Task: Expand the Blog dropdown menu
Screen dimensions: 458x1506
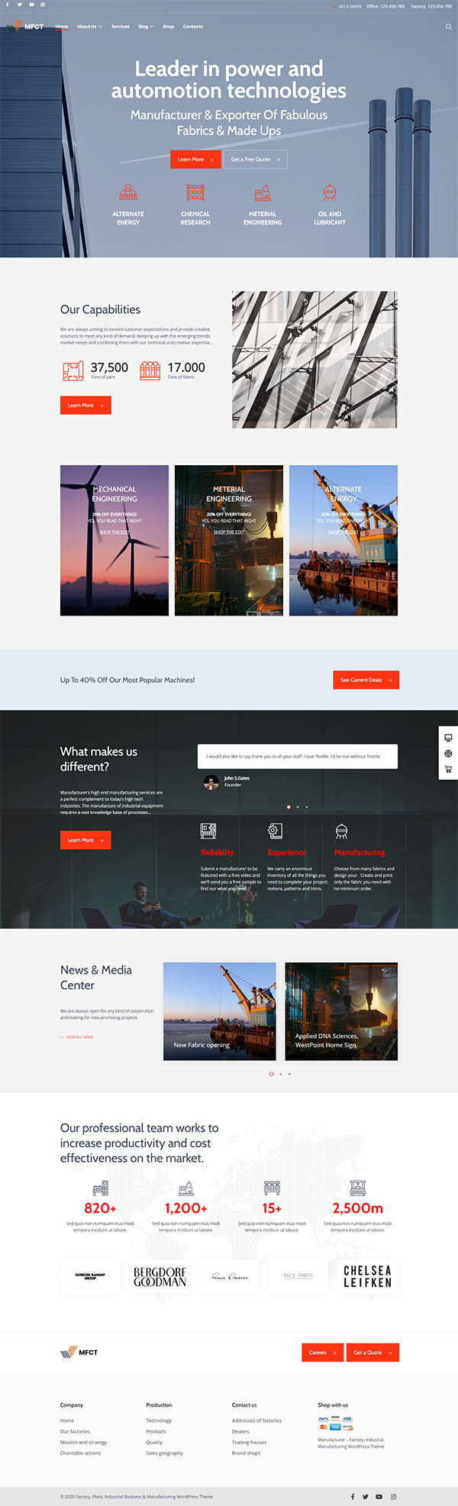Action: (146, 27)
